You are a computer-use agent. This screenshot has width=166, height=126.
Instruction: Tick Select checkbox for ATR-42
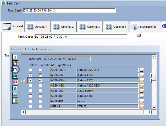[31, 106]
